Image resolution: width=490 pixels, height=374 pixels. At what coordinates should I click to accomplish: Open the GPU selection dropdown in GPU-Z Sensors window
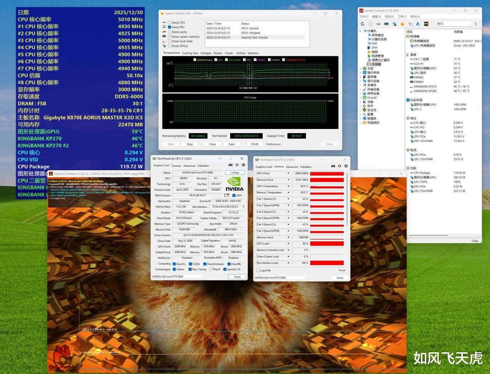pyautogui.click(x=281, y=277)
